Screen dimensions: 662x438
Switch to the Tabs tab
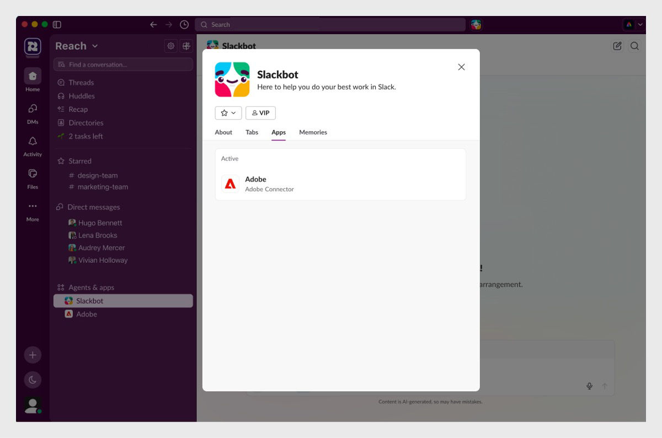click(252, 132)
